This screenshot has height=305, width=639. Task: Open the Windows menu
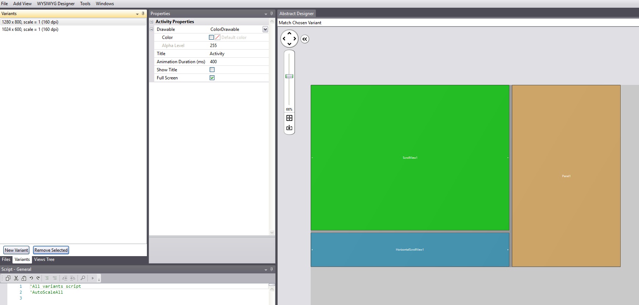click(x=105, y=4)
